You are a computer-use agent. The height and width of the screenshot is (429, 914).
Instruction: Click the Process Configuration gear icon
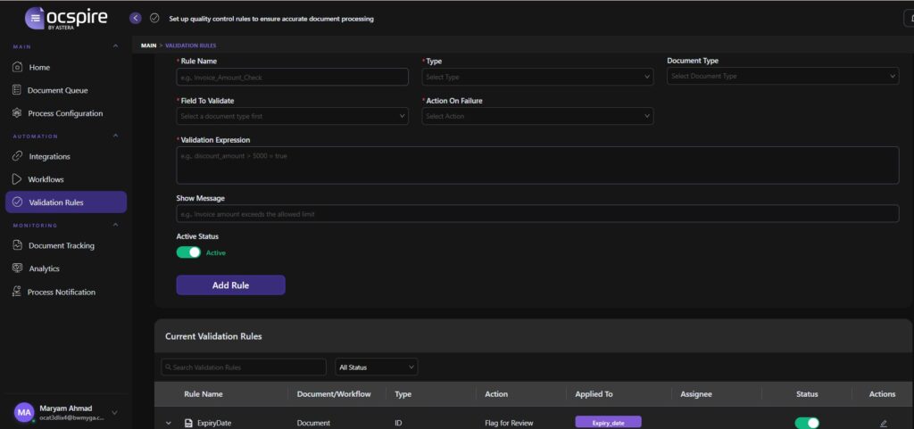click(17, 113)
